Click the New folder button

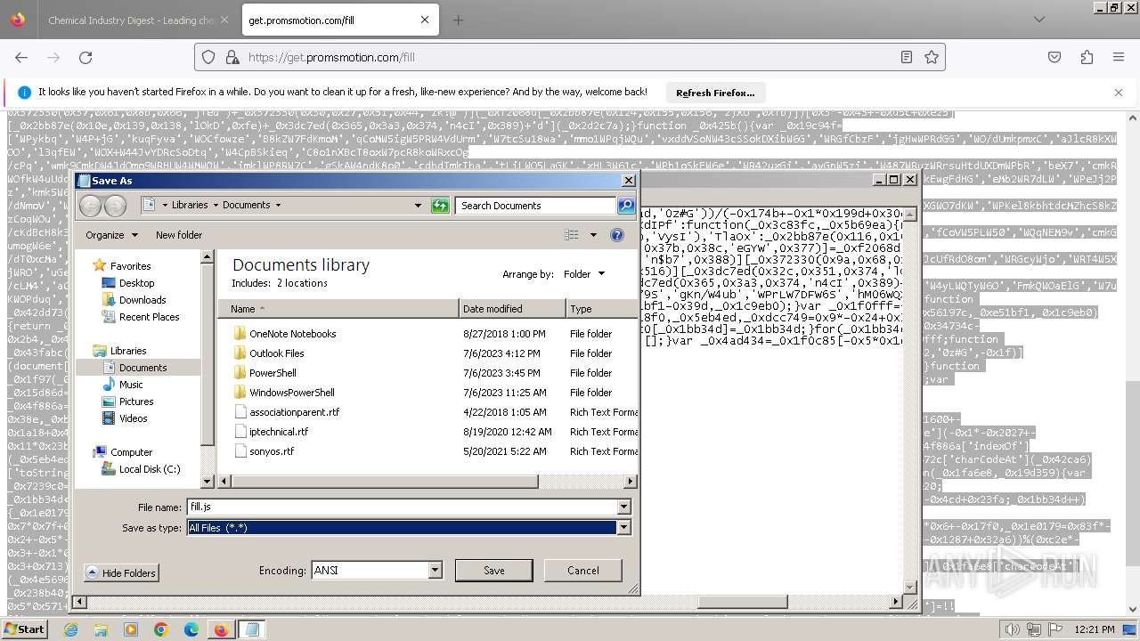click(179, 235)
